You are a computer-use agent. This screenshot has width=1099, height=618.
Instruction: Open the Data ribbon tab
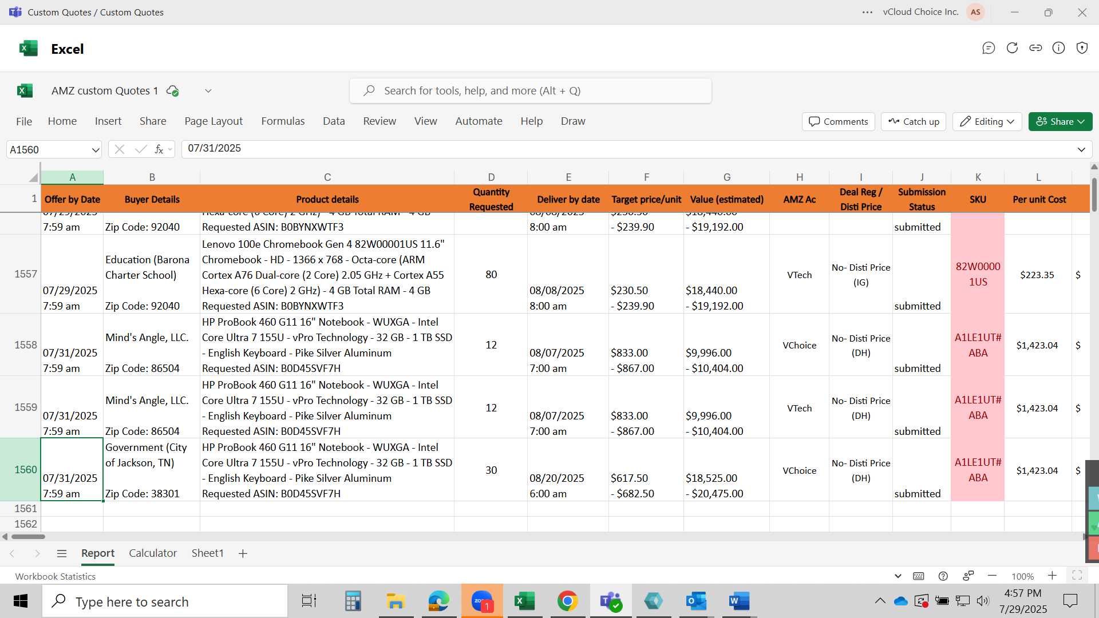coord(334,121)
